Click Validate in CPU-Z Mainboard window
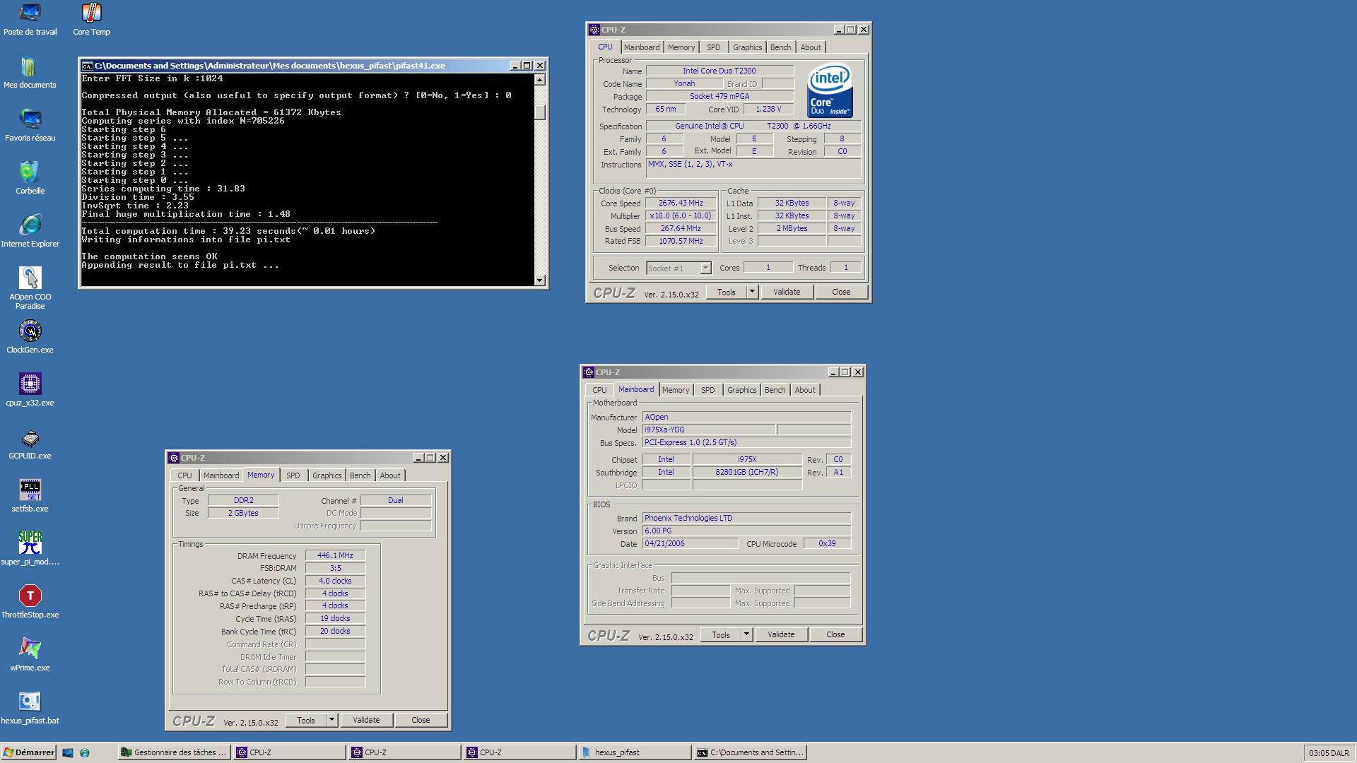 781,634
